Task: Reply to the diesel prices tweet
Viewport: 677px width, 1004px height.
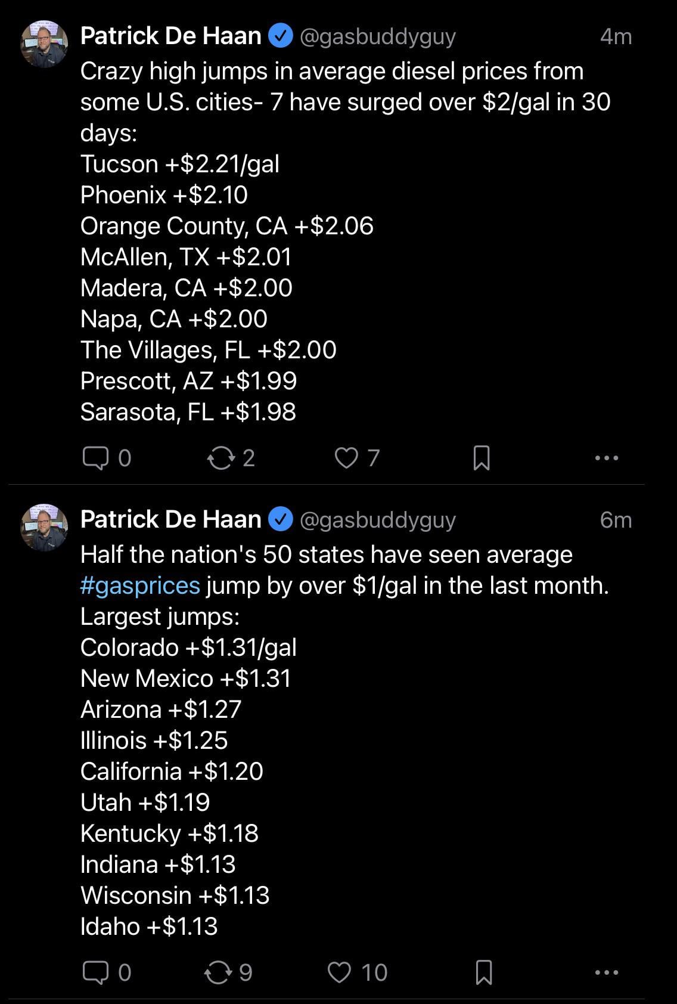Action: point(95,458)
